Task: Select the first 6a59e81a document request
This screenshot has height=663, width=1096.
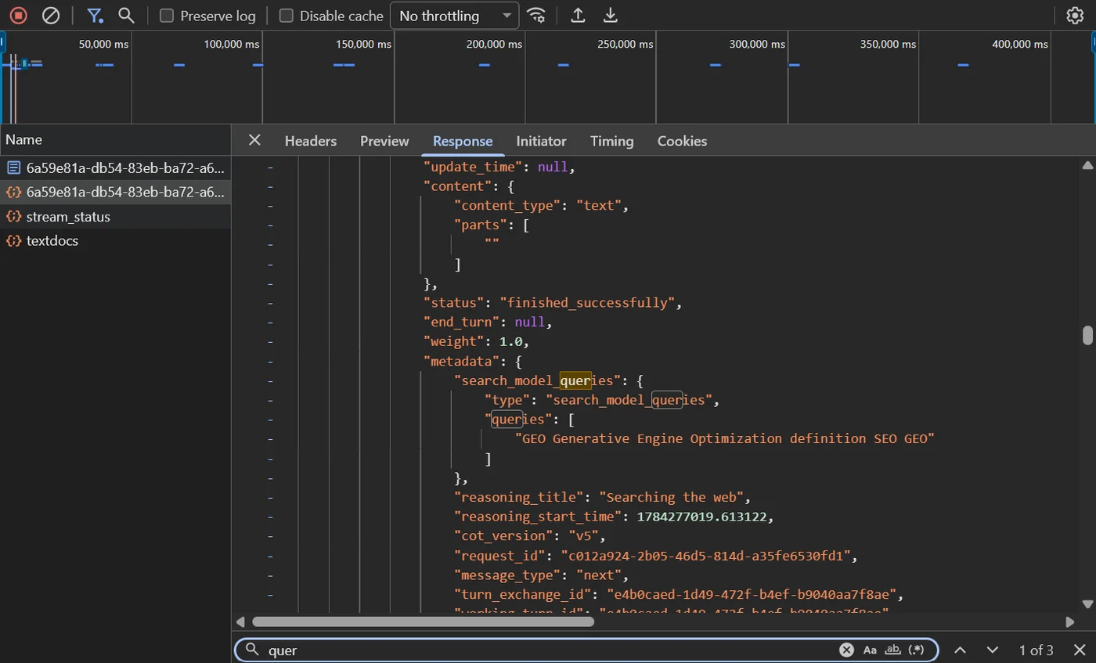Action: pos(115,168)
